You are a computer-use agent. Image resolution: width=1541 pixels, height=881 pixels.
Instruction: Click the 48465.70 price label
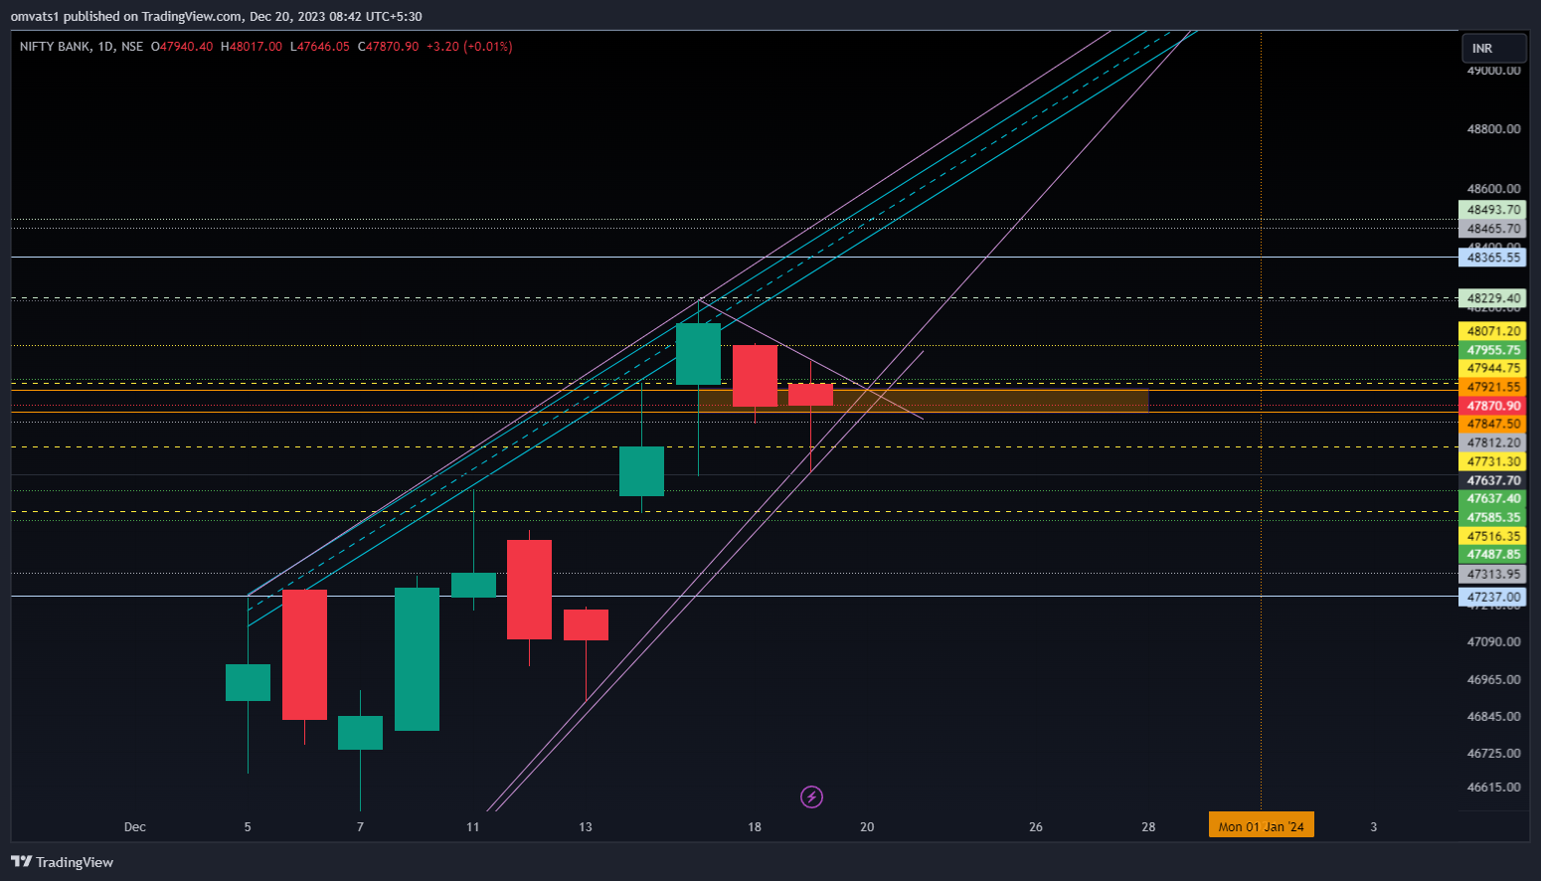tap(1493, 229)
